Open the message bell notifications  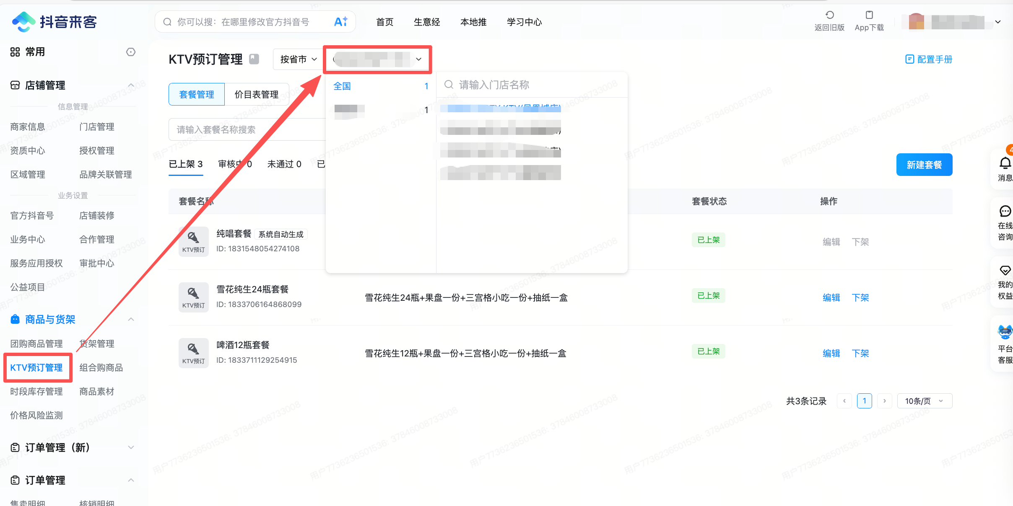1005,163
